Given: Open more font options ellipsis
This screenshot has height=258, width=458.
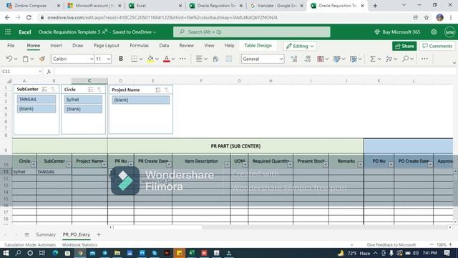Looking at the screenshot, I should [182, 59].
